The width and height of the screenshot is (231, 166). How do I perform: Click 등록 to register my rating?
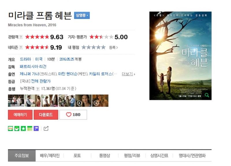pos(113,47)
